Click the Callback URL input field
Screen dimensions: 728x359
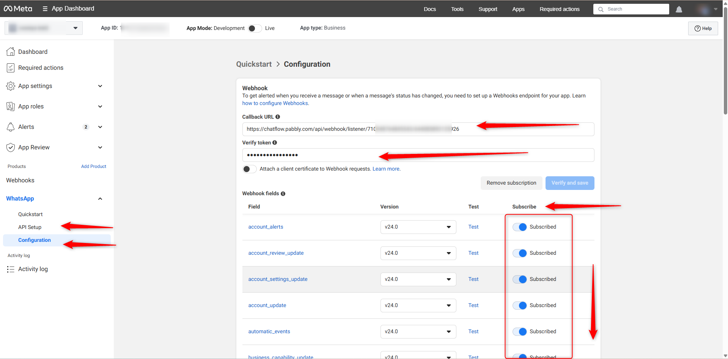[x=418, y=129]
